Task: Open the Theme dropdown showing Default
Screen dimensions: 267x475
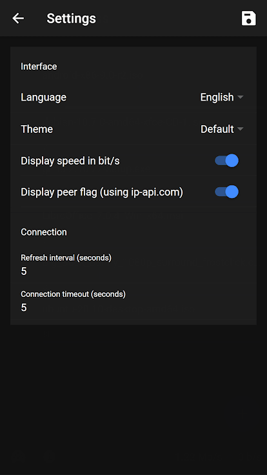Action: [222, 129]
